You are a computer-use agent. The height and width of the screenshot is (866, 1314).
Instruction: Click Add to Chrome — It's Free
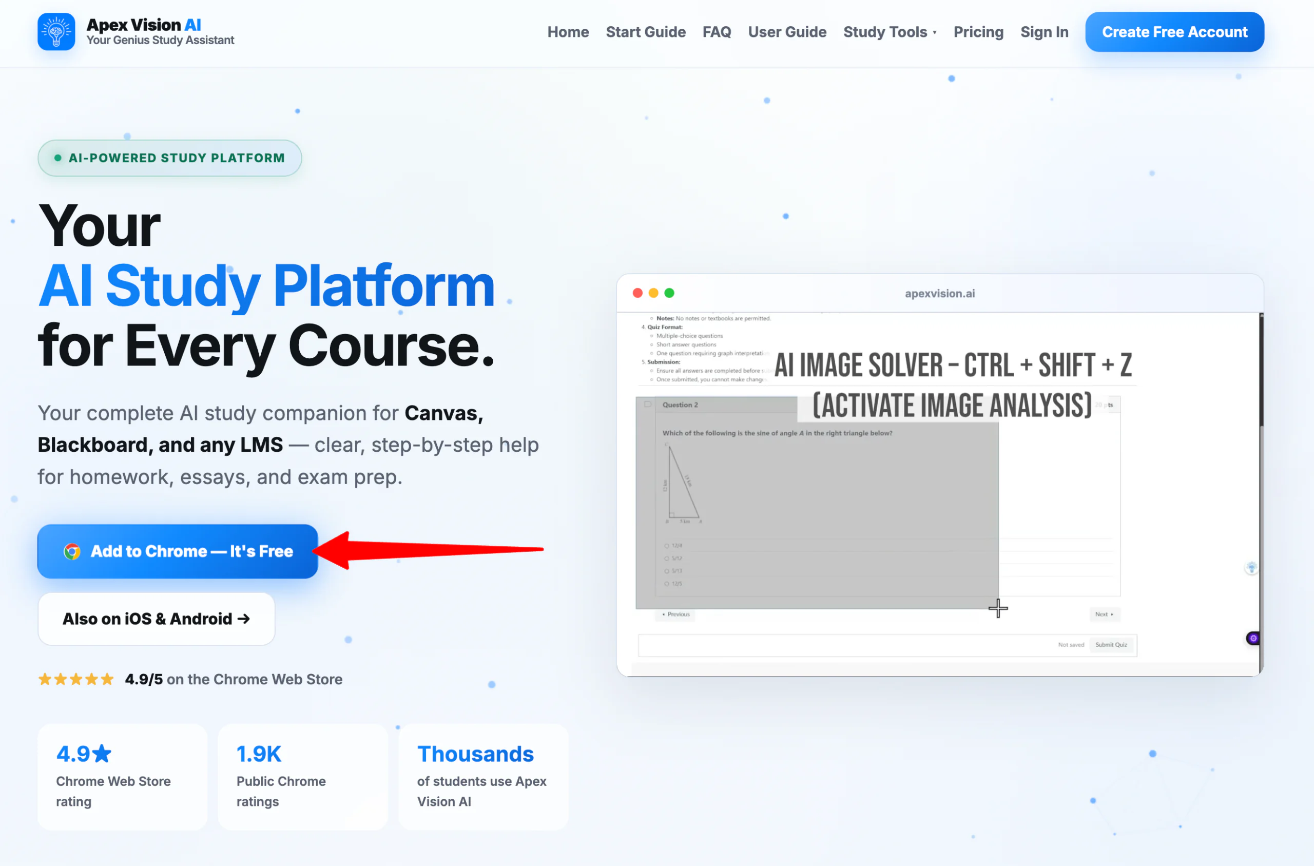[x=177, y=551]
